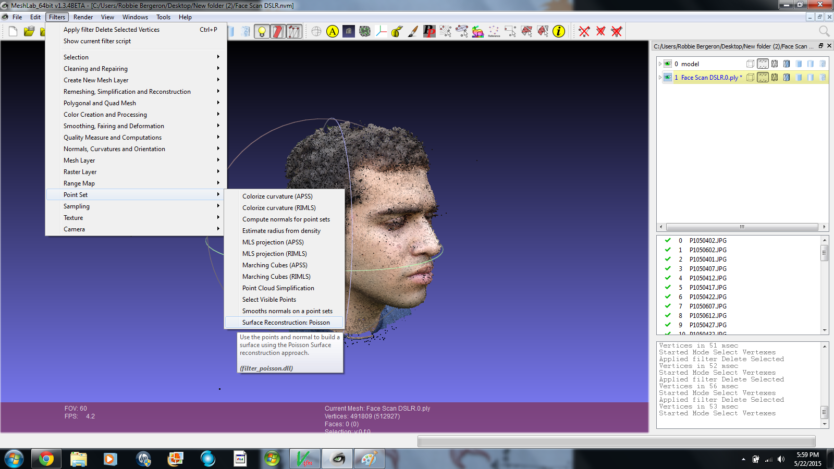The height and width of the screenshot is (469, 834).
Task: Click the yellow Info icon
Action: [x=559, y=31]
